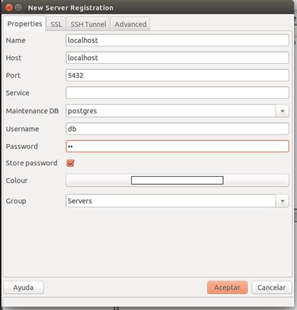This screenshot has width=297, height=310.
Task: Open the SSH Tunnel tab
Action: point(88,24)
